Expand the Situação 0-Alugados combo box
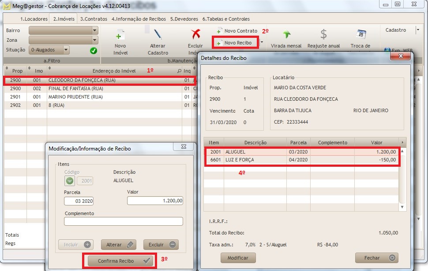This screenshot has height=271, width=428. click(66, 50)
